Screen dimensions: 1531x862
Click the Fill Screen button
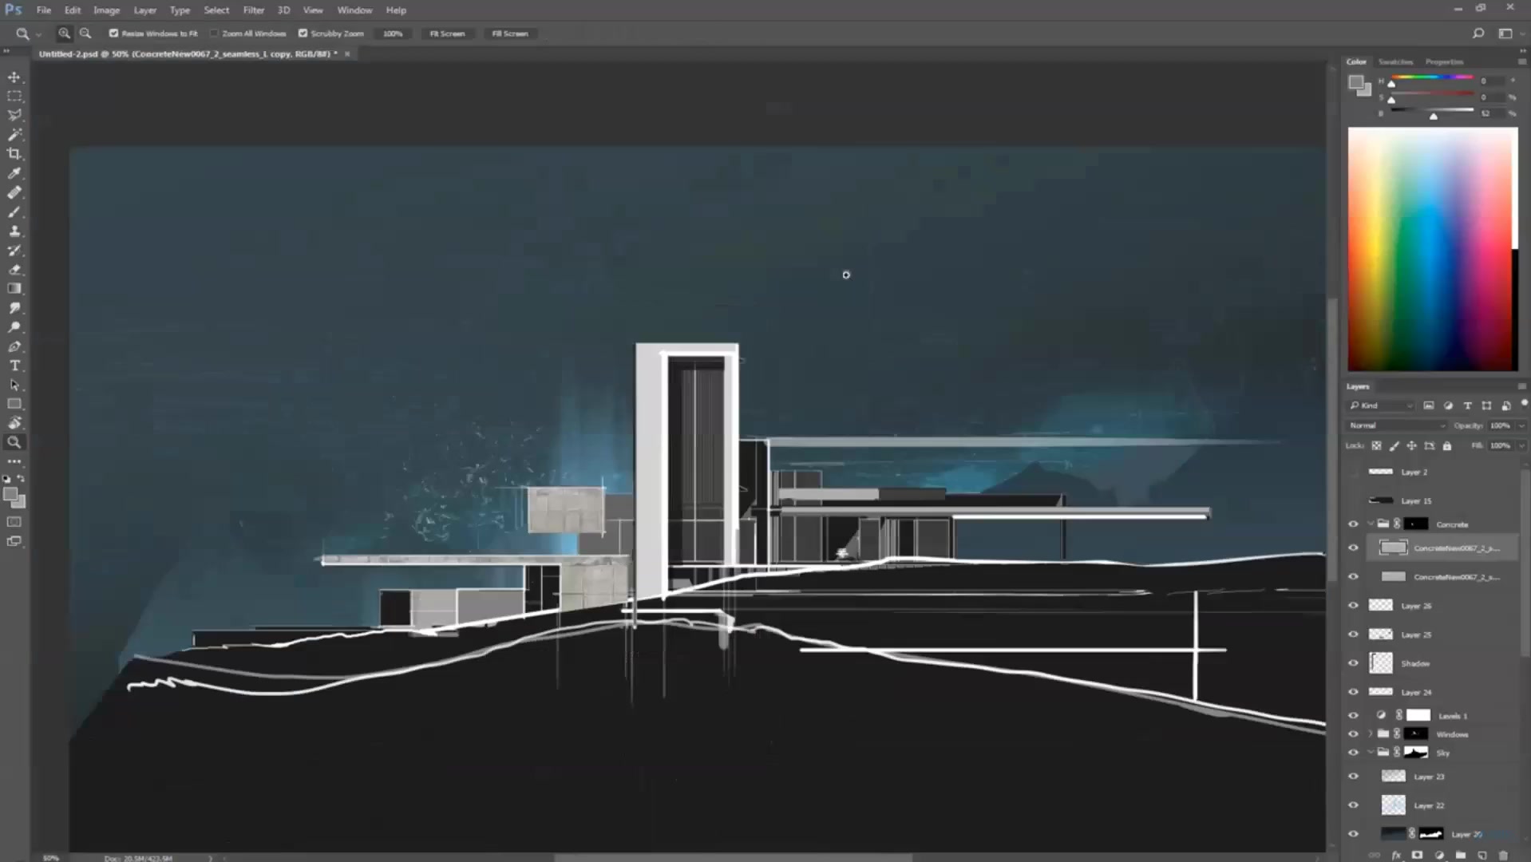(x=510, y=34)
